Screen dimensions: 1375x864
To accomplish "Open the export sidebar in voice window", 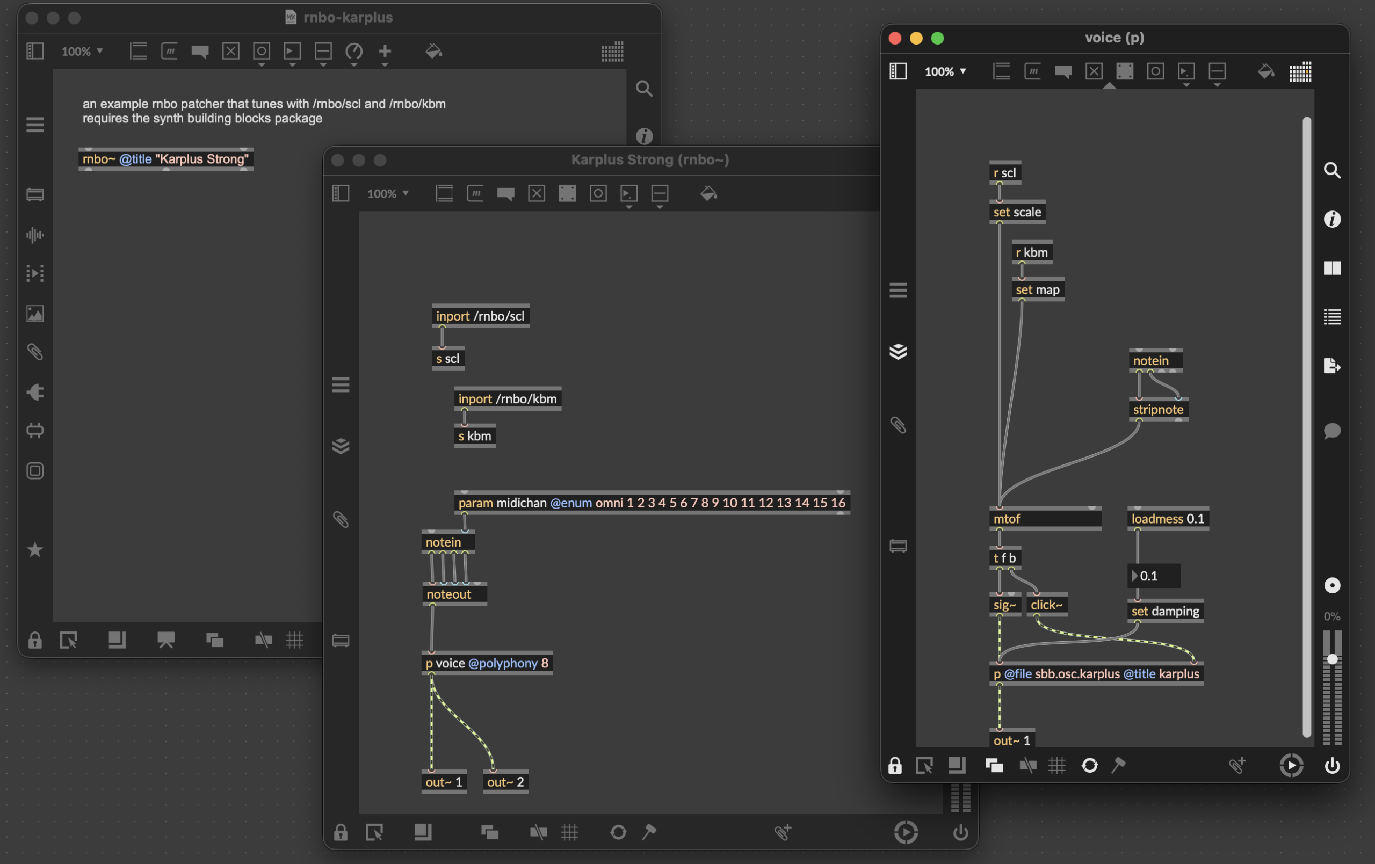I will (x=1332, y=366).
